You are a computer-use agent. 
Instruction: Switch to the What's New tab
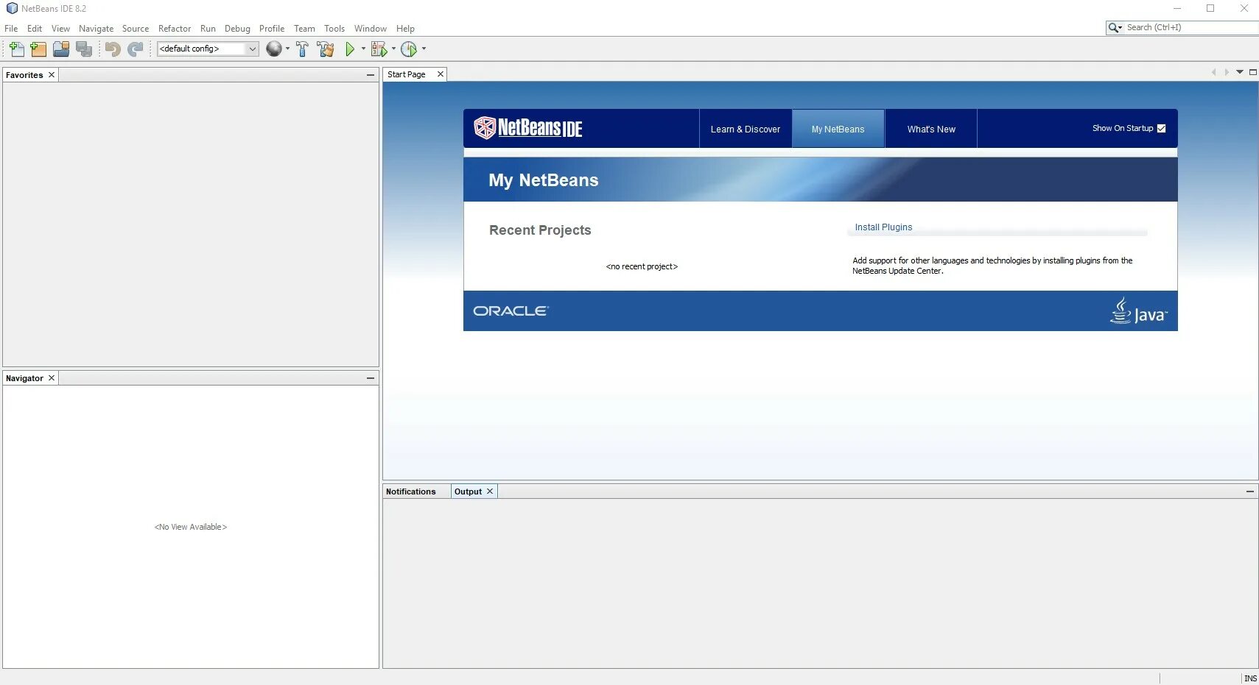[x=931, y=129]
